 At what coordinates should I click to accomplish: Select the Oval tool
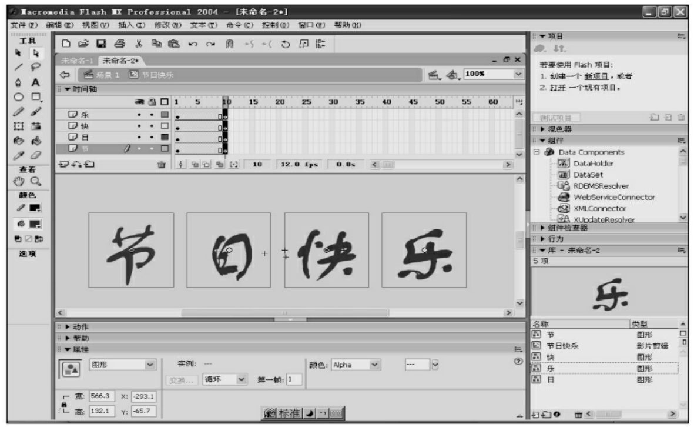(x=18, y=97)
